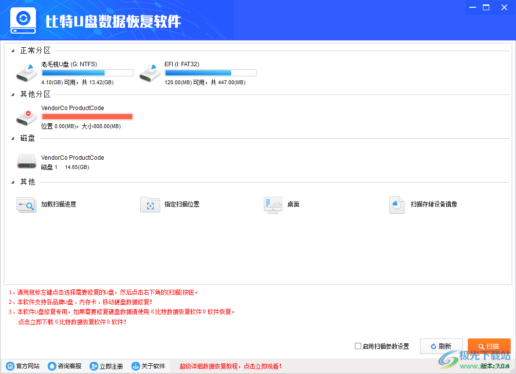
Task: Click the text 磁盘 1 14.65(GB)
Action: [65, 167]
